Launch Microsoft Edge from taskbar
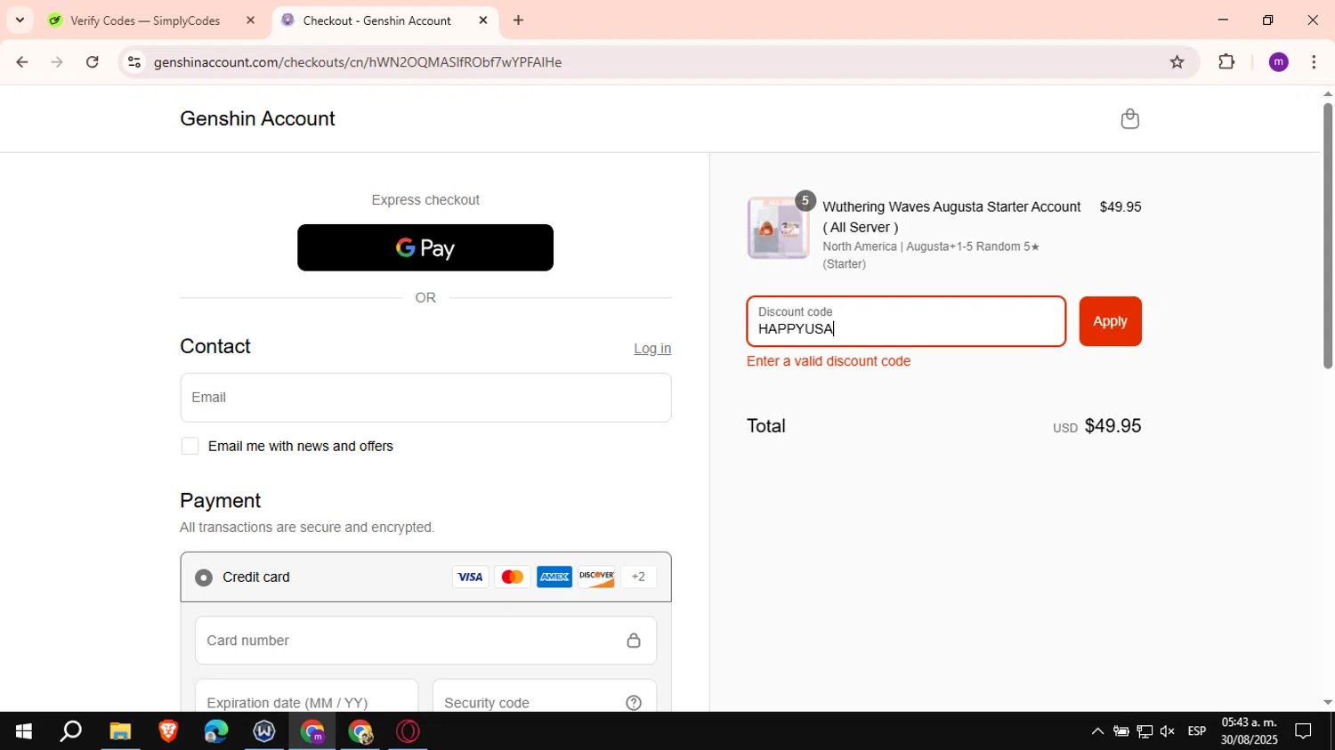The height and width of the screenshot is (750, 1335). (x=216, y=731)
